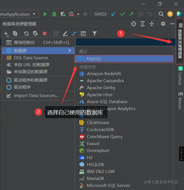Deactivate connection red square icon
Screen dimensions: 184x190
coord(45,34)
